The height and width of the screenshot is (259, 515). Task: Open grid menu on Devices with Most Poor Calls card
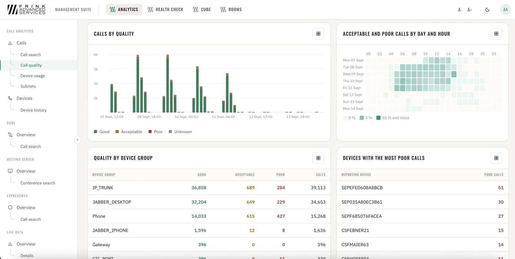tap(496, 158)
